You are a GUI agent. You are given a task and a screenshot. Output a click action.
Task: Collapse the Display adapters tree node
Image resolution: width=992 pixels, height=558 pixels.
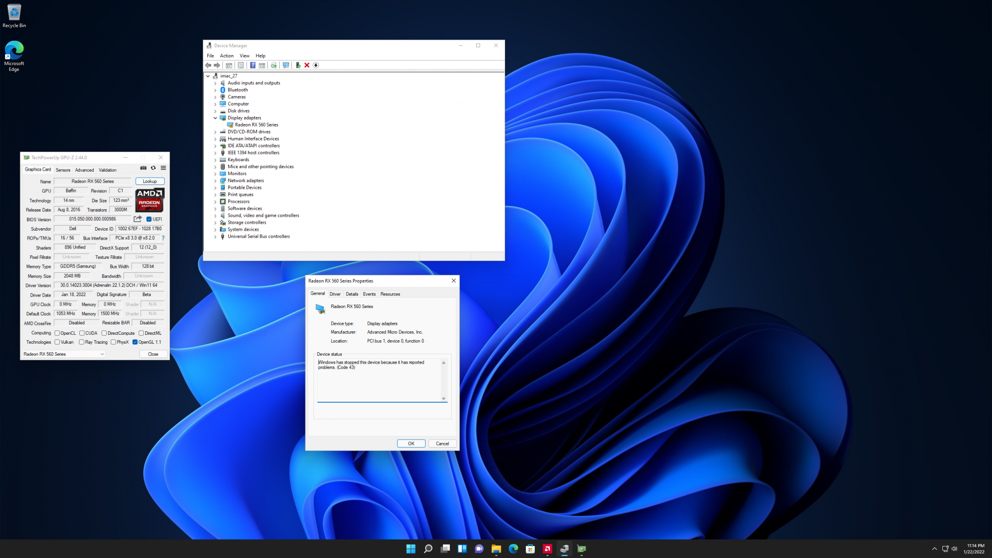point(215,118)
